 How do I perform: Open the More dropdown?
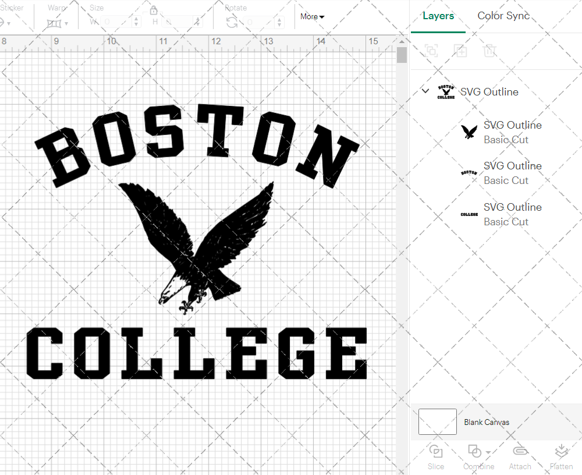click(x=312, y=17)
